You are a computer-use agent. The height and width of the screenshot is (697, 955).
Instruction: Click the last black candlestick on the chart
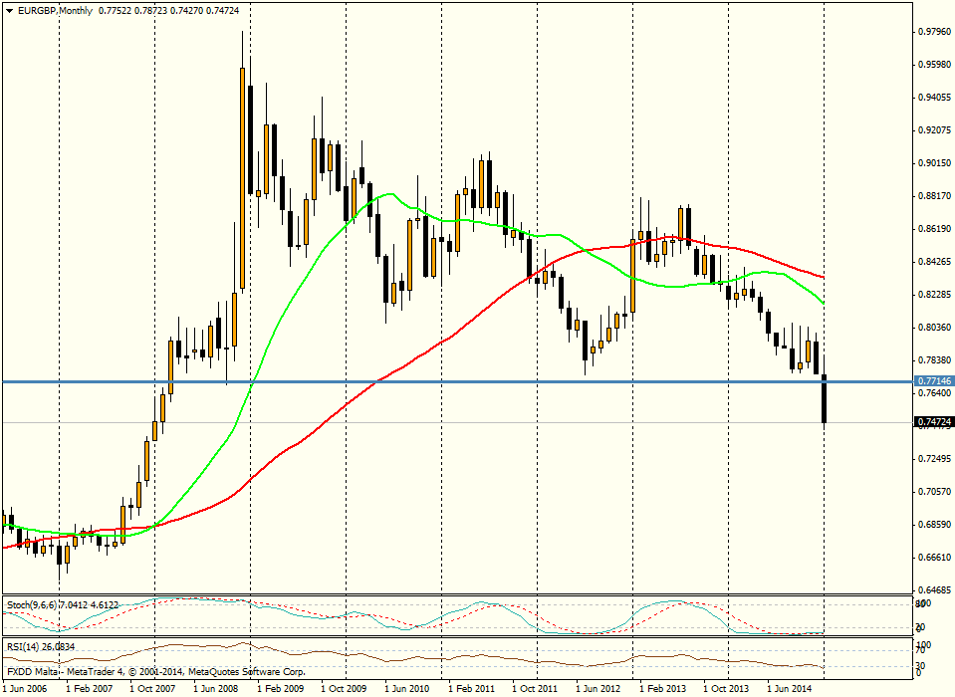tap(825, 398)
